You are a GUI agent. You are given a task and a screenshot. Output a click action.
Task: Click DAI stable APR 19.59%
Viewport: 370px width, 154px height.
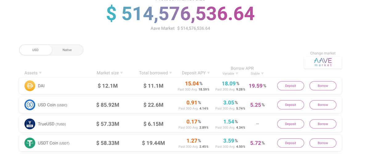257,86
